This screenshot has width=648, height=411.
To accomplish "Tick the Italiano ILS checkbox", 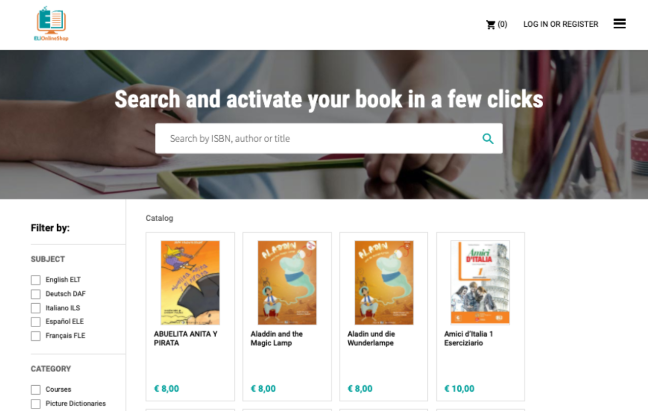I will coord(35,308).
